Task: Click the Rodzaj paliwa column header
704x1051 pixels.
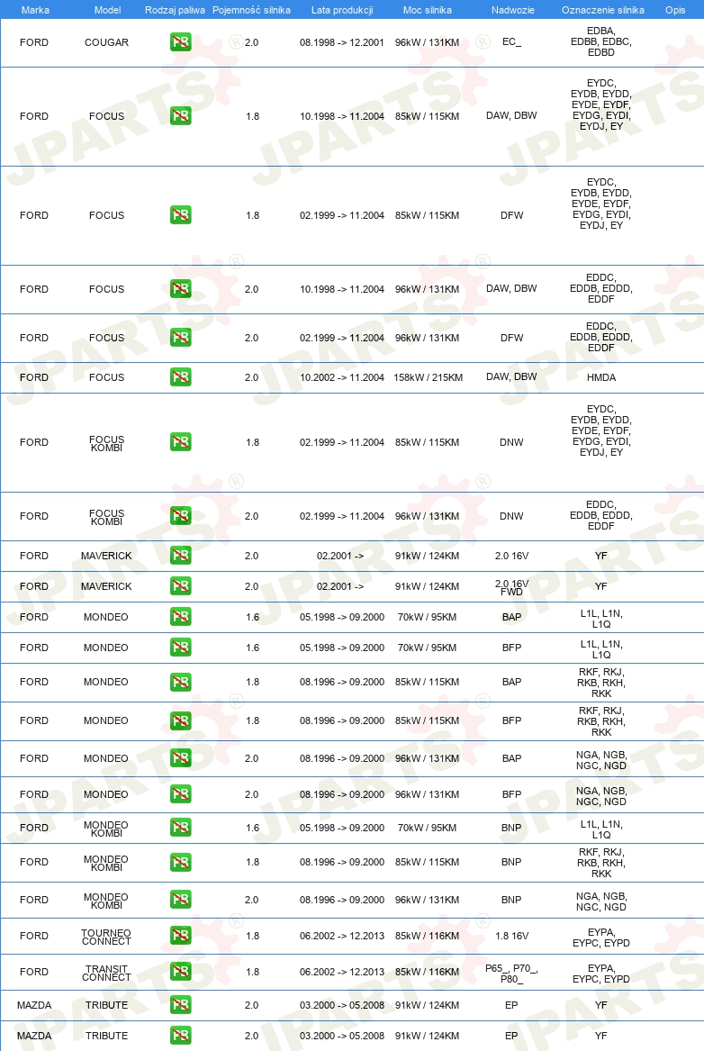Action: pos(175,10)
